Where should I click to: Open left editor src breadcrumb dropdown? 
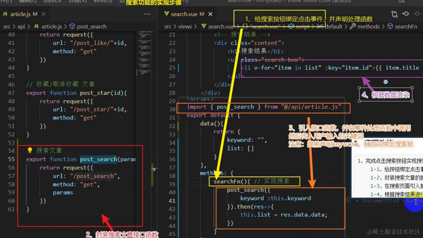tap(7, 27)
